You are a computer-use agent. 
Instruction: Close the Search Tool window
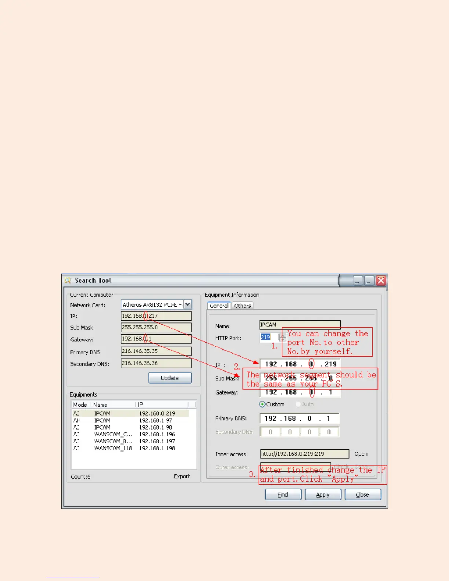click(381, 281)
